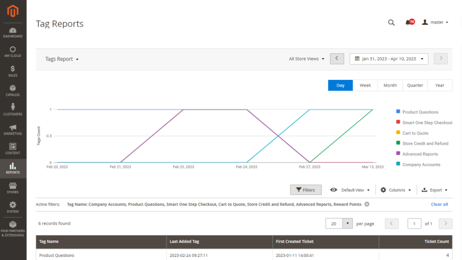Open the Dashboard sidebar icon

click(x=12, y=33)
